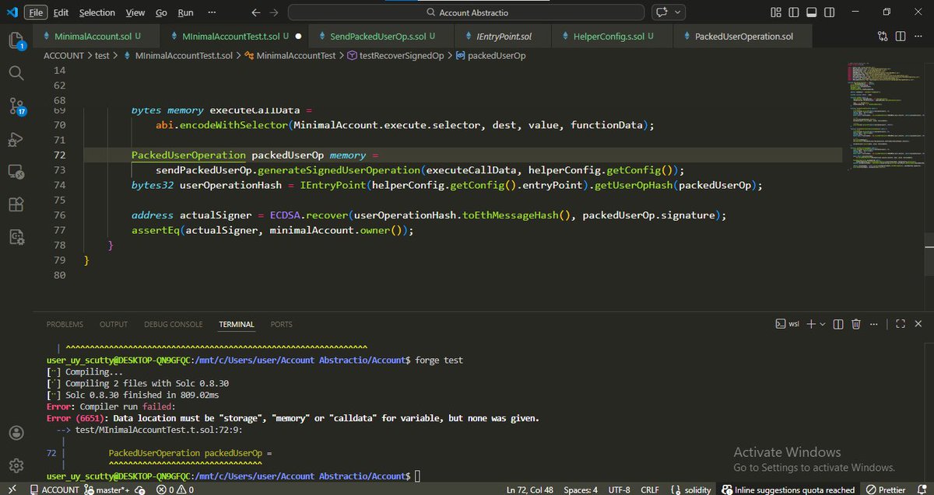934x495 pixels.
Task: Show the Debug Console panel tab
Action: pyautogui.click(x=174, y=324)
